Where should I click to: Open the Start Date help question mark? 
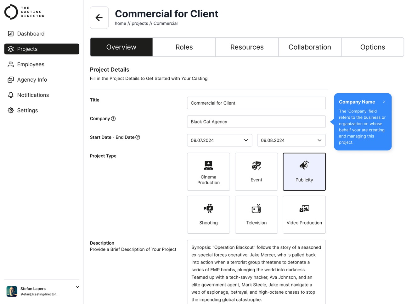(138, 137)
